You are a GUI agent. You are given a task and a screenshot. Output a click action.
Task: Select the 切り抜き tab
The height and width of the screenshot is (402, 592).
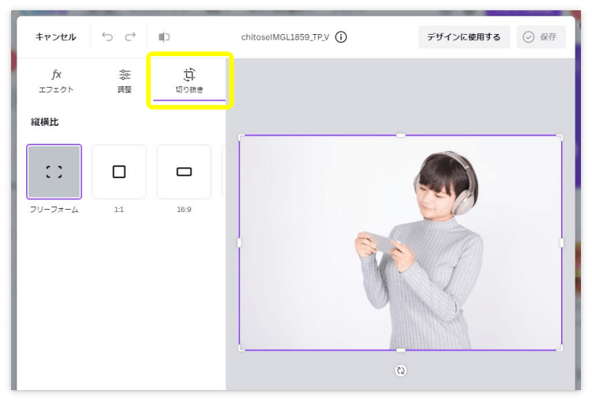pos(189,81)
